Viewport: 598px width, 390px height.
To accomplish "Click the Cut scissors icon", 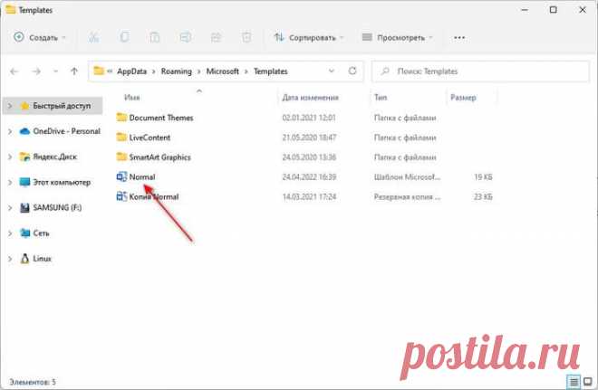I will pyautogui.click(x=94, y=37).
